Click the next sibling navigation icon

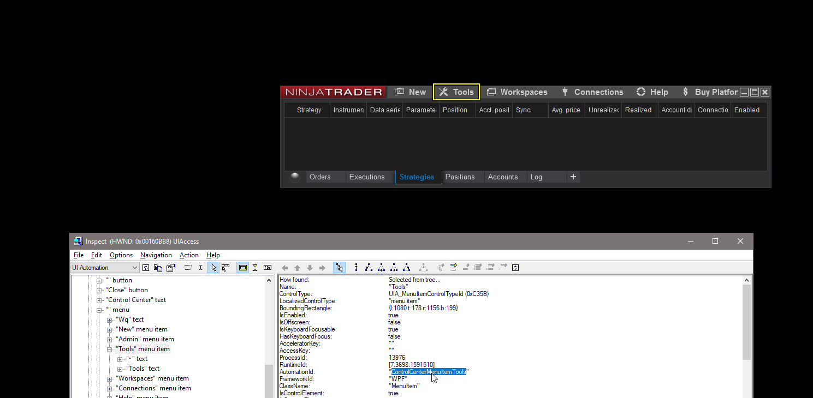[x=394, y=268]
